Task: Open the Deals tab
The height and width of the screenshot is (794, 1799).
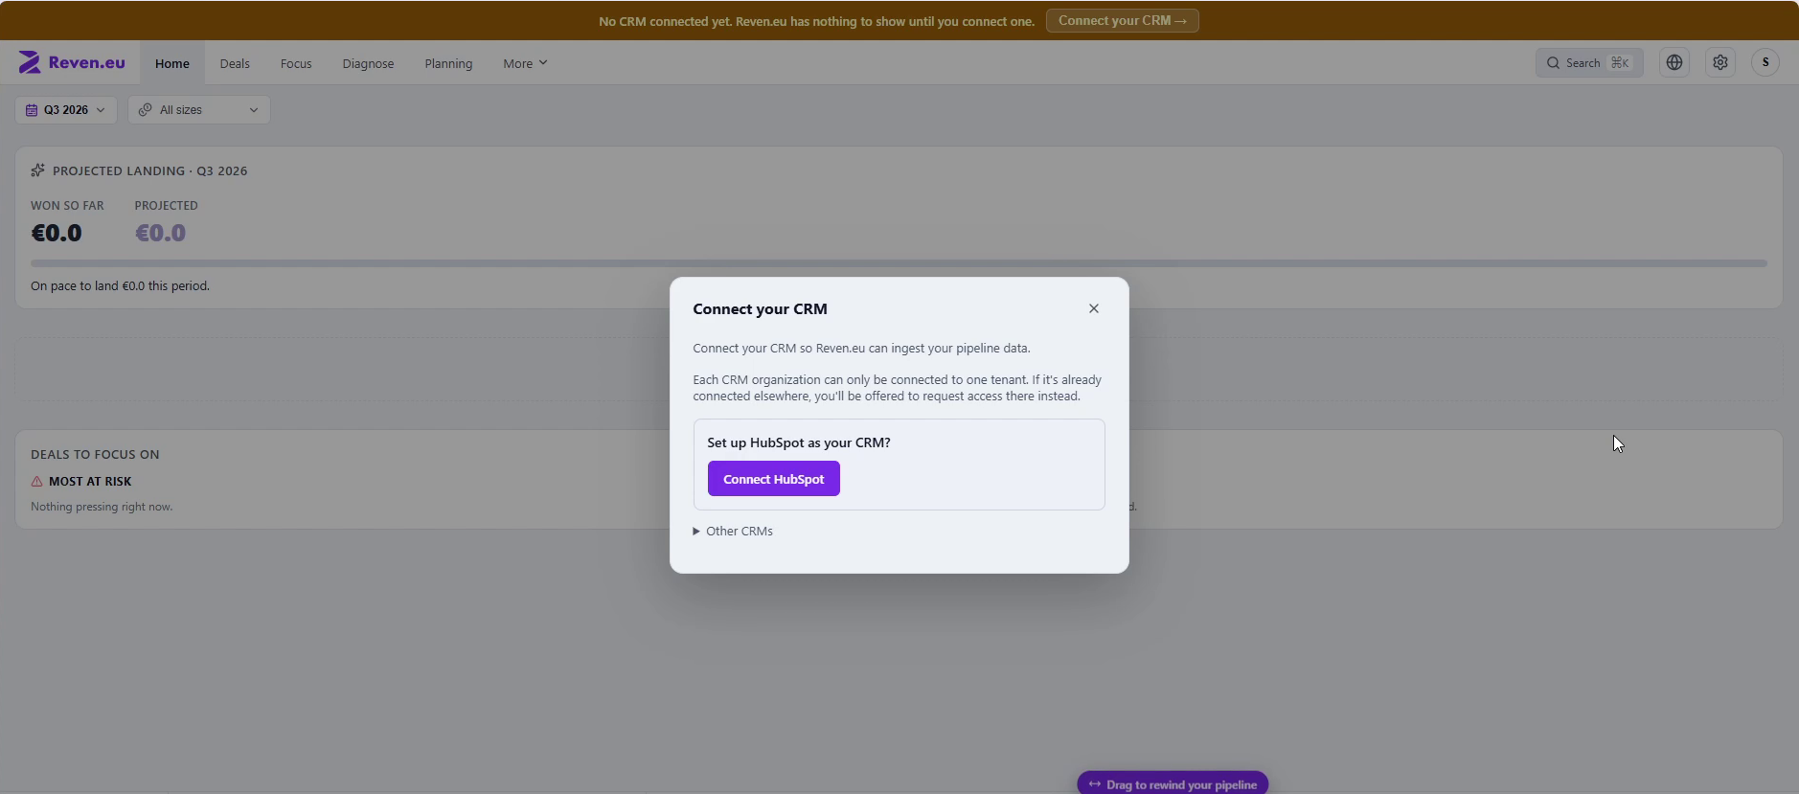Action: (235, 63)
